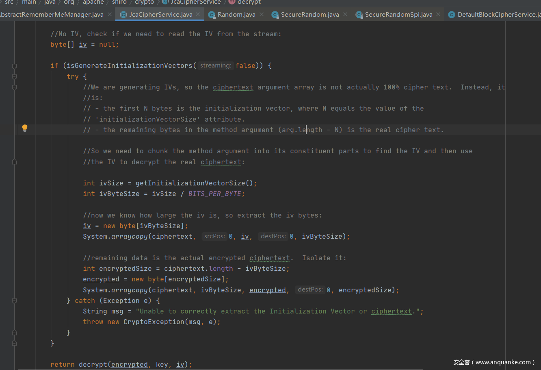Screen dimensions: 541x370
Task: Switch to the SecureRandom.java tab
Action: [x=309, y=15]
